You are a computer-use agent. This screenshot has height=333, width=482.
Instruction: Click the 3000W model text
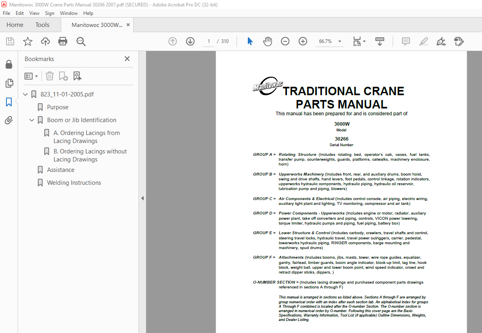342,124
